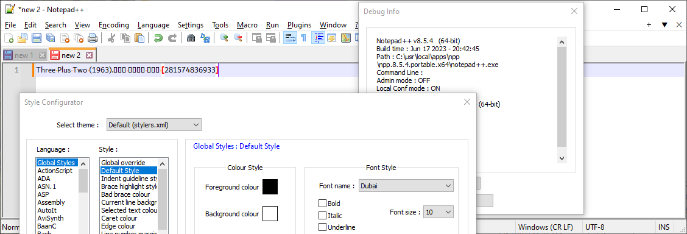This screenshot has height=234, width=687.
Task: Open the Language menu
Action: (x=153, y=25)
